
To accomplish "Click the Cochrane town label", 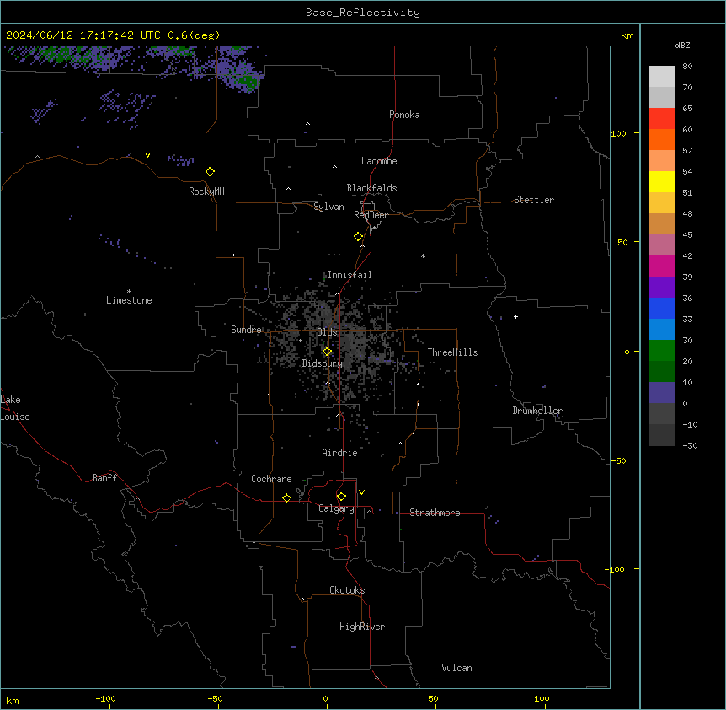I will pos(271,479).
